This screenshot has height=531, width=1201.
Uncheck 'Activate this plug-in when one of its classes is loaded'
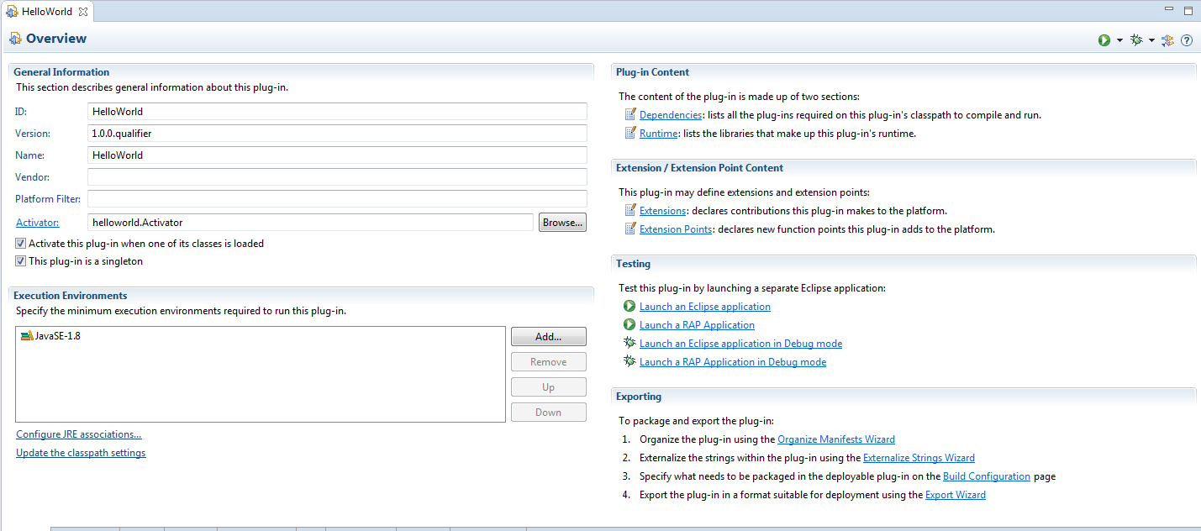click(19, 243)
